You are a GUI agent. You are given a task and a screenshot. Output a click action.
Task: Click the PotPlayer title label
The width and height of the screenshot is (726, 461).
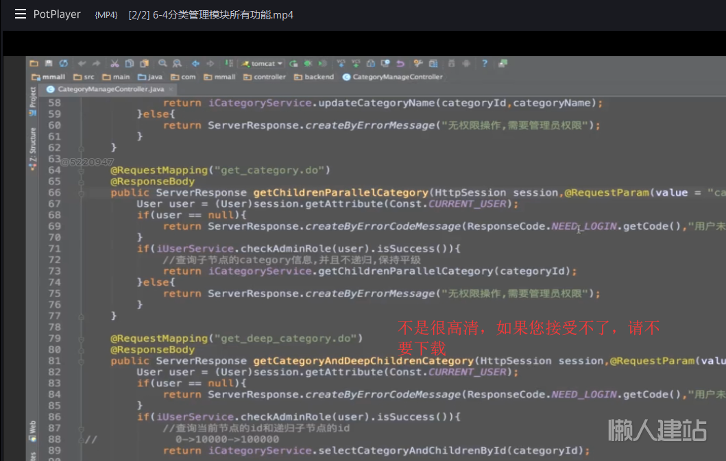point(57,14)
